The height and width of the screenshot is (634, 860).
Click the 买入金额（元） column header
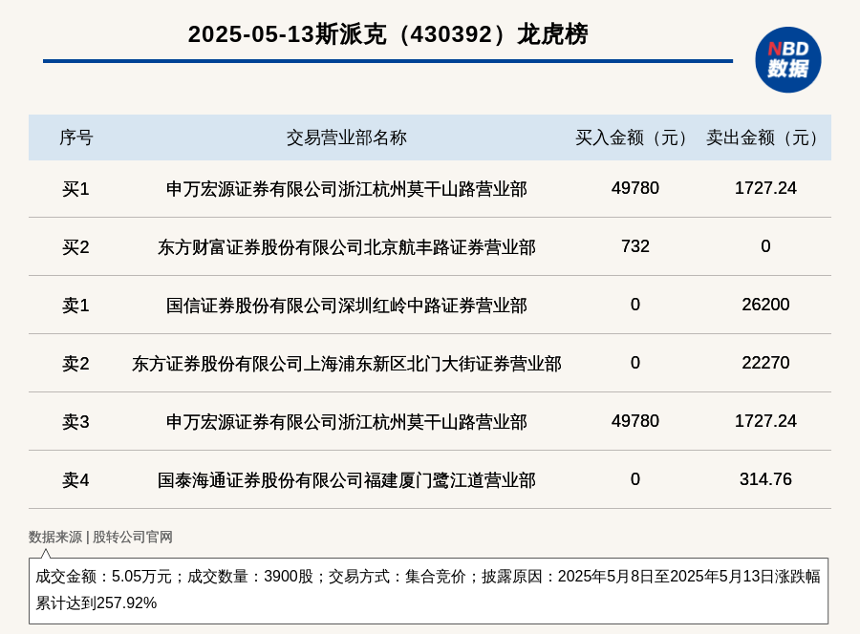[635, 137]
